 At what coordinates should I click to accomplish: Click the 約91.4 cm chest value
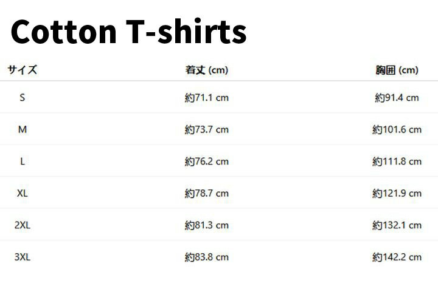pos(397,97)
